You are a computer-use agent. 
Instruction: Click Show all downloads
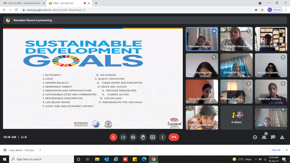click(x=276, y=150)
